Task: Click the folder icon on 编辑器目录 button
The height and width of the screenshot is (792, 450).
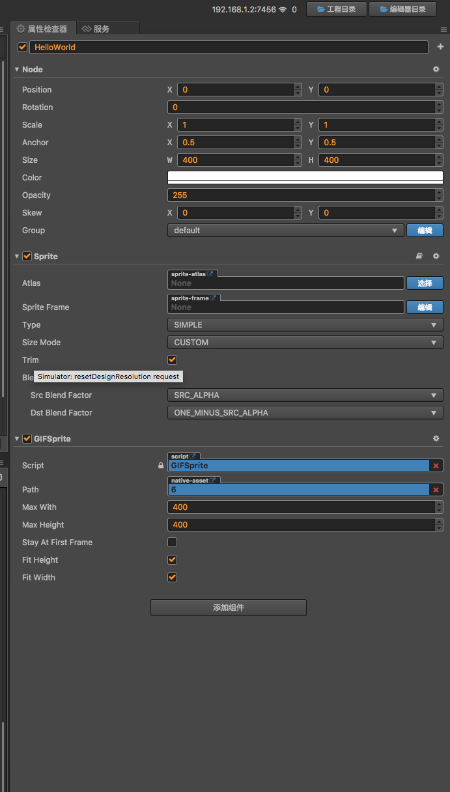Action: 384,9
